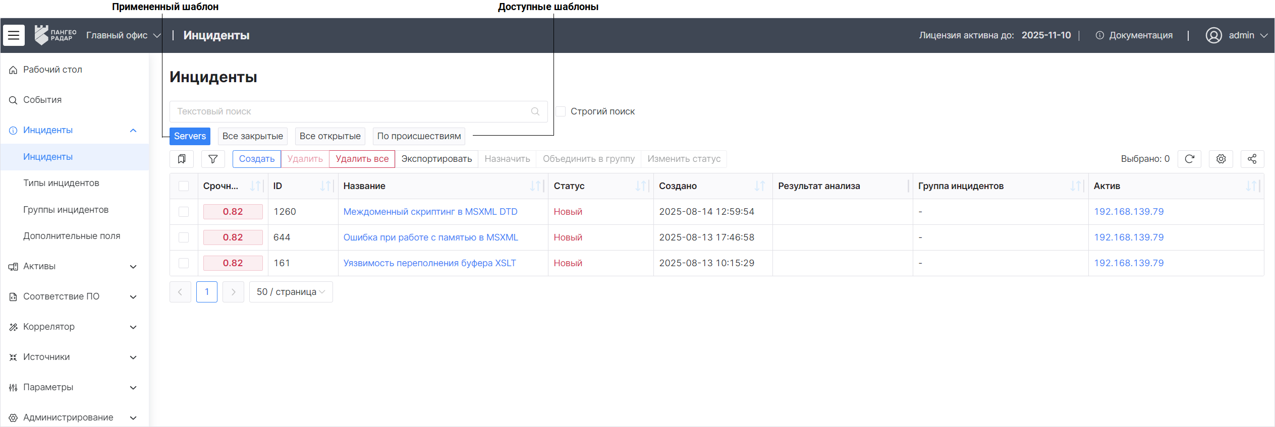Open incident Ошибка при работе с памятью в MSXML
Screen dimensions: 1275x427
(430, 237)
